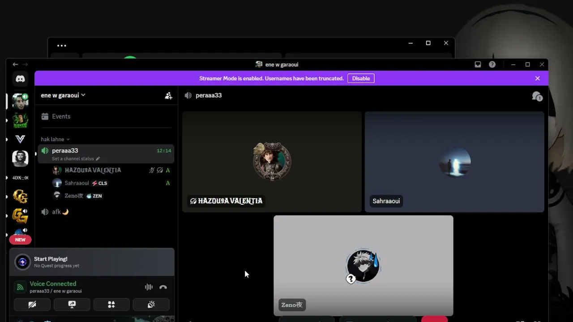Invite members to the server
The image size is (573, 322).
[168, 95]
